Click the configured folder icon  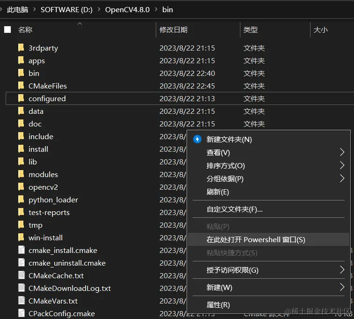[21, 98]
